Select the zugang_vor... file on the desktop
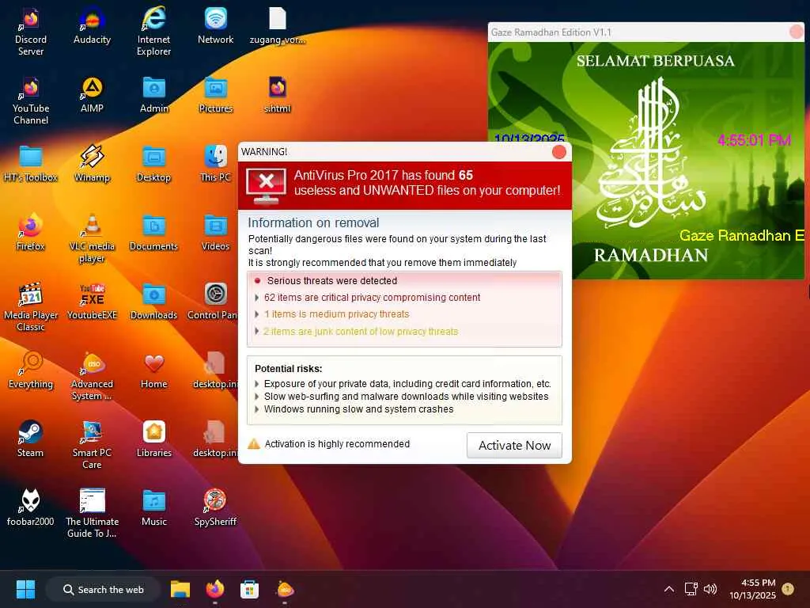Viewport: 810px width, 608px height. (278, 26)
